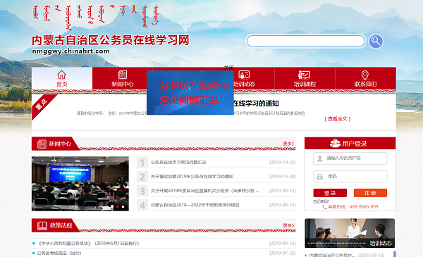423x257 pixels.
Task: Open the 首页 home tab
Action: [x=62, y=78]
